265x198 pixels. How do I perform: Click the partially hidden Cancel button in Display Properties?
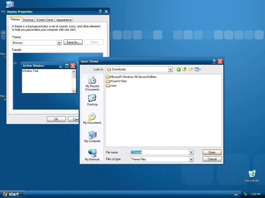click(73, 119)
